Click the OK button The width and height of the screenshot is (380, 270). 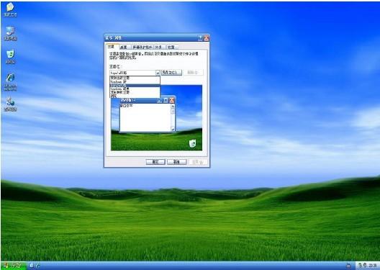155,162
